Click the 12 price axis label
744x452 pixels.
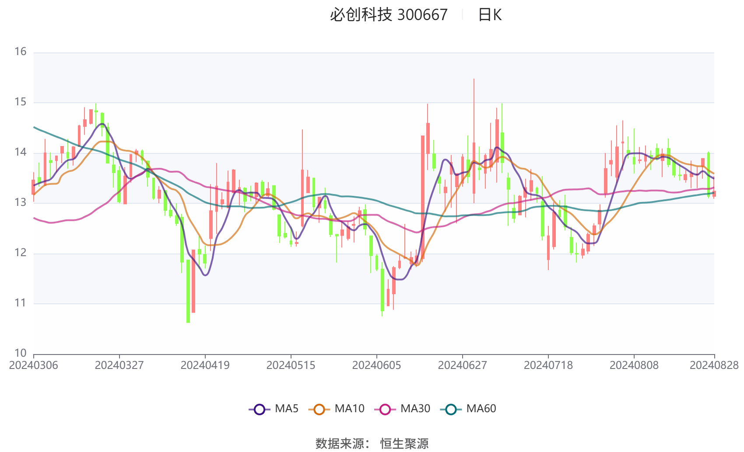21,253
